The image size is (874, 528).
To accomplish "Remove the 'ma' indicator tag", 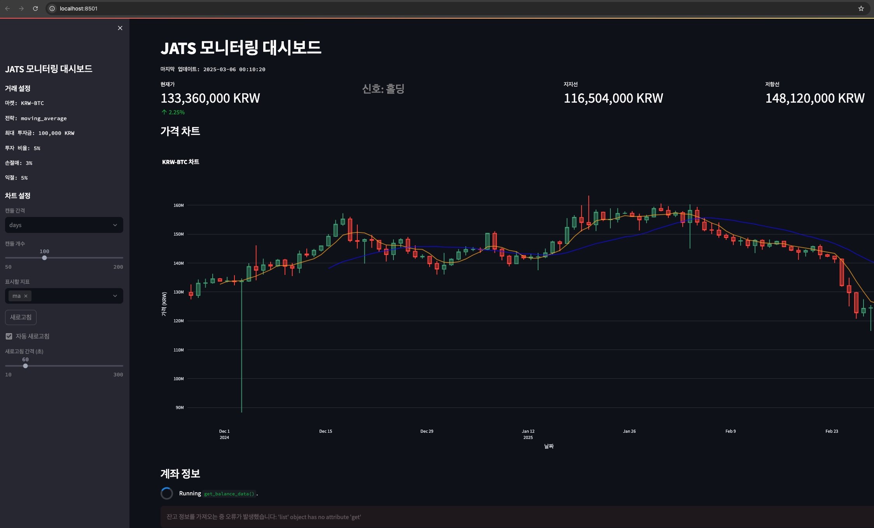I will click(26, 296).
